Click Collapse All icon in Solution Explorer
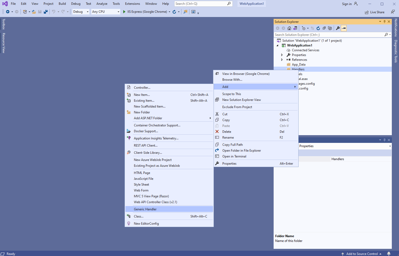Image resolution: width=399 pixels, height=256 pixels. pyautogui.click(x=324, y=28)
